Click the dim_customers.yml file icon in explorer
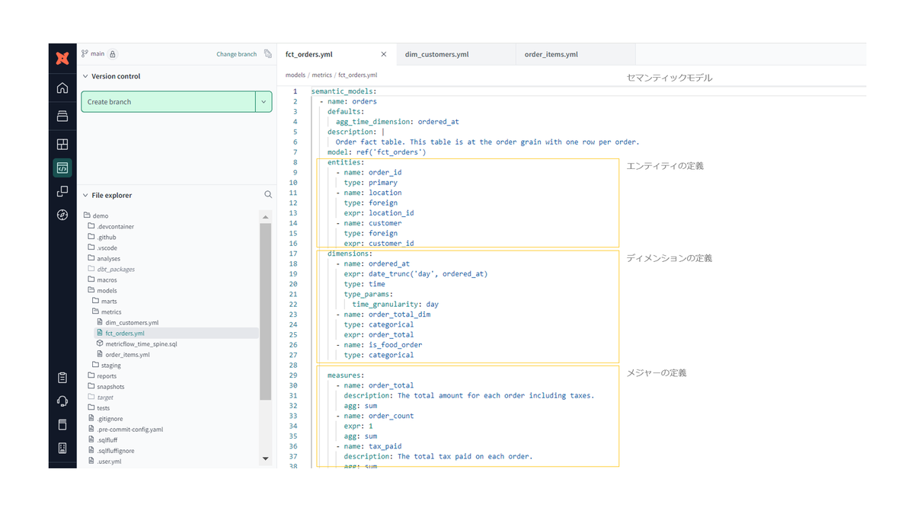The width and height of the screenshot is (914, 514). [x=100, y=323]
